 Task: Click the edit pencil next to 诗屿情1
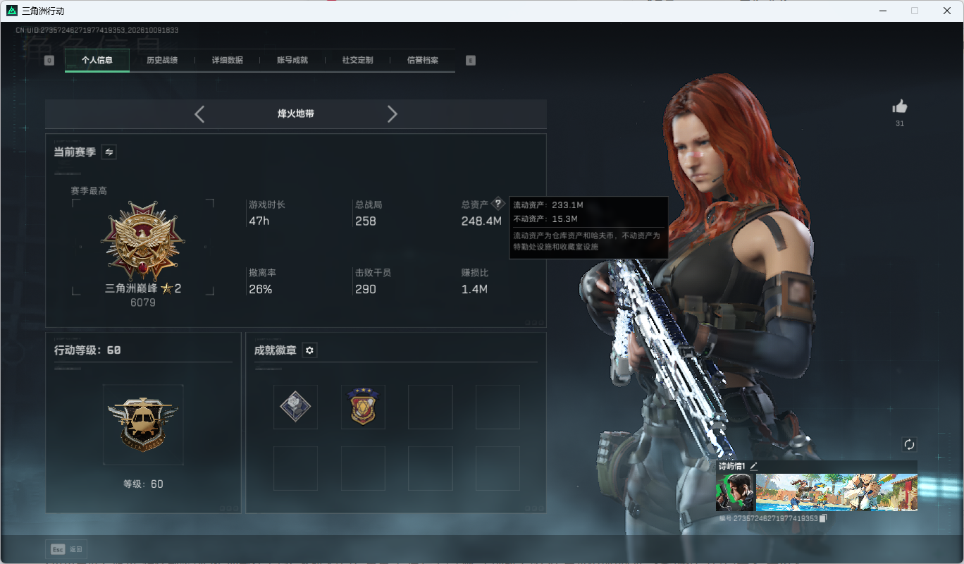coord(753,466)
